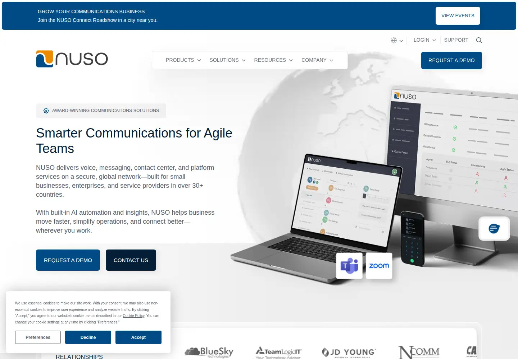This screenshot has height=359, width=518.
Task: Click the NUSO logo on monitor mockup
Action: [405, 96]
